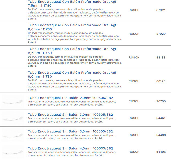Viewport: 171px width, 160px height.
Task: Click RUSCH brand in the 8,0mm row
Action: click(x=134, y=34)
